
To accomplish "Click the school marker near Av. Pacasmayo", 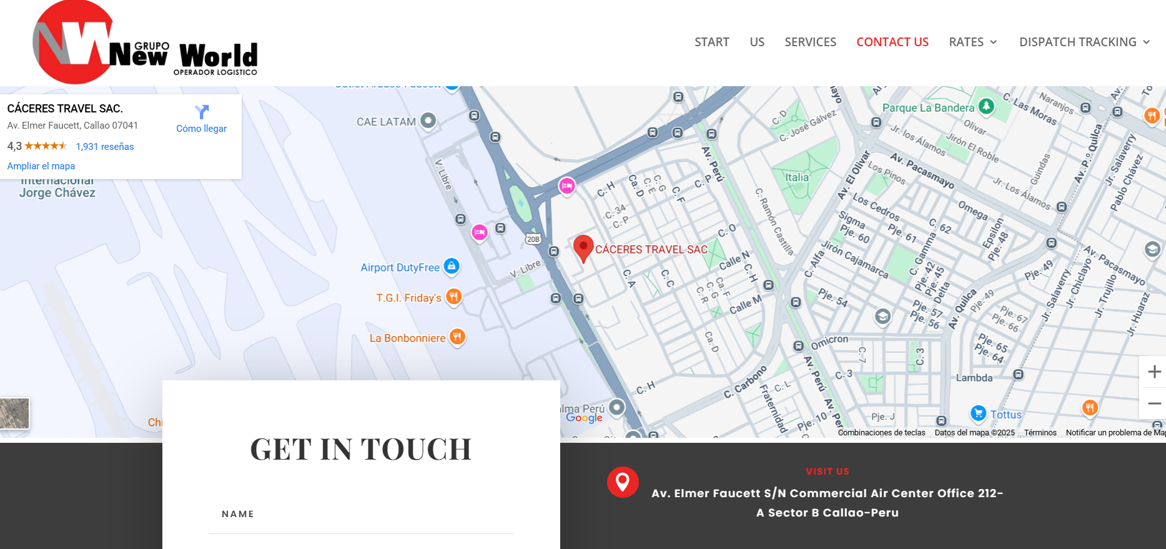I will [1152, 250].
